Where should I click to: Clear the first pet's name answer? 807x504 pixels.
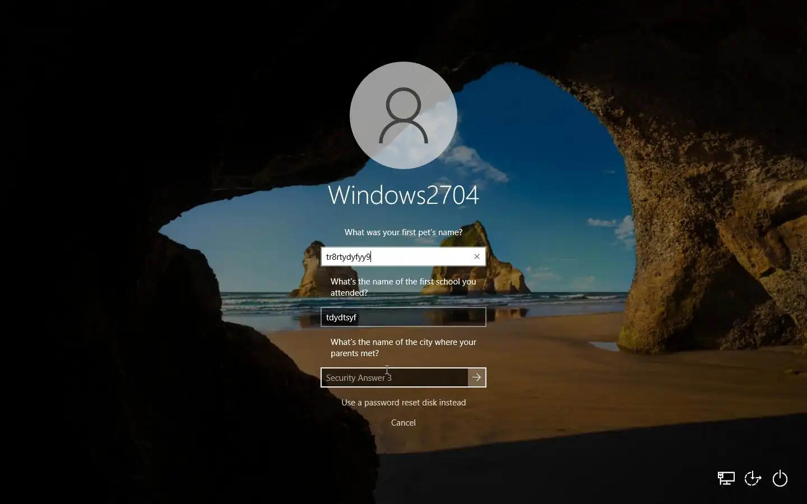[477, 256]
